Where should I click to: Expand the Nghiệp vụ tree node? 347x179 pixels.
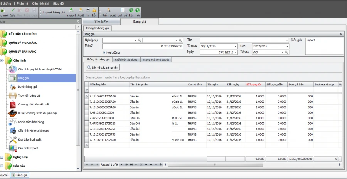(x=2, y=157)
